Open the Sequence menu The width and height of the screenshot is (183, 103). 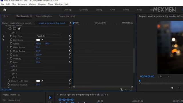(x=22, y=4)
